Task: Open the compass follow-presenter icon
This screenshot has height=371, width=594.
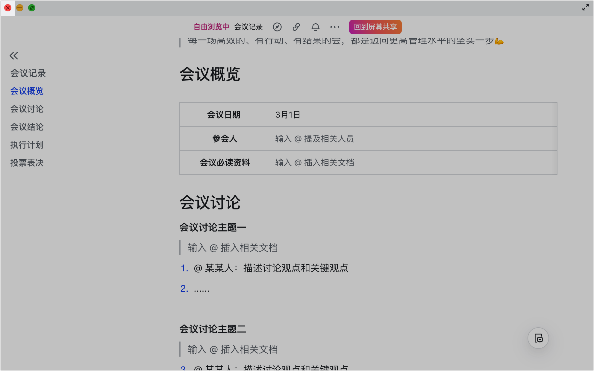Action: [277, 27]
